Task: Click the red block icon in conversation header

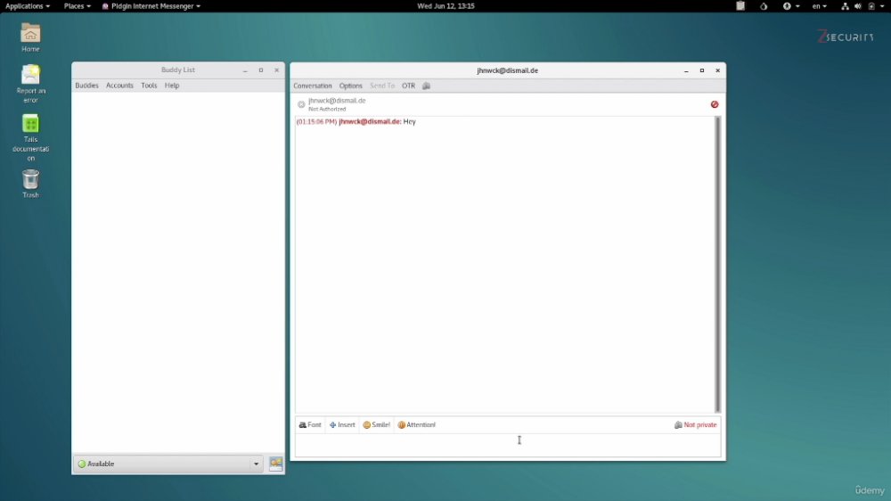Action: coord(715,104)
